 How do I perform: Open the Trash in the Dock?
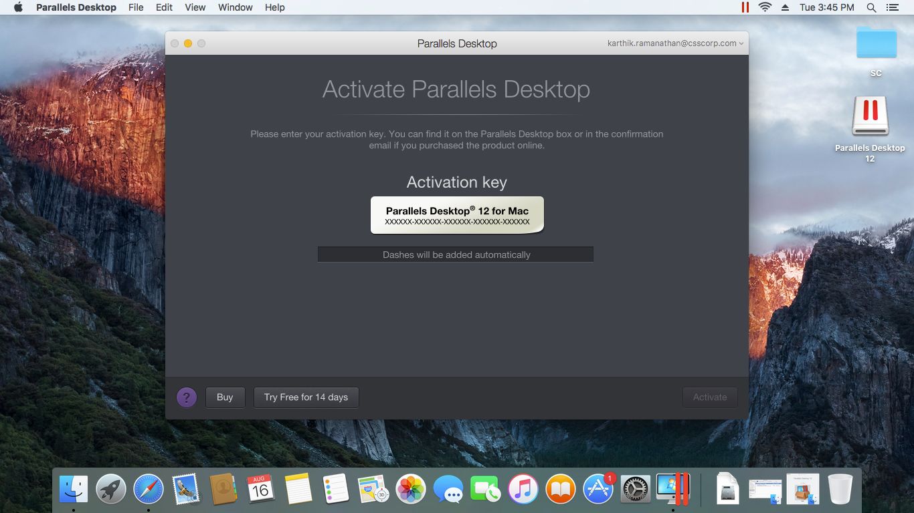click(x=840, y=490)
